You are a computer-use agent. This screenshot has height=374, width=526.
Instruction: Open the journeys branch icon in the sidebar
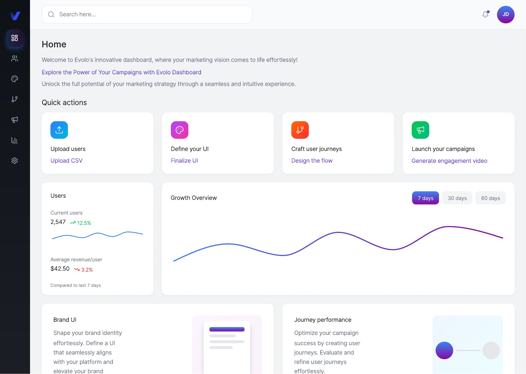(x=15, y=99)
